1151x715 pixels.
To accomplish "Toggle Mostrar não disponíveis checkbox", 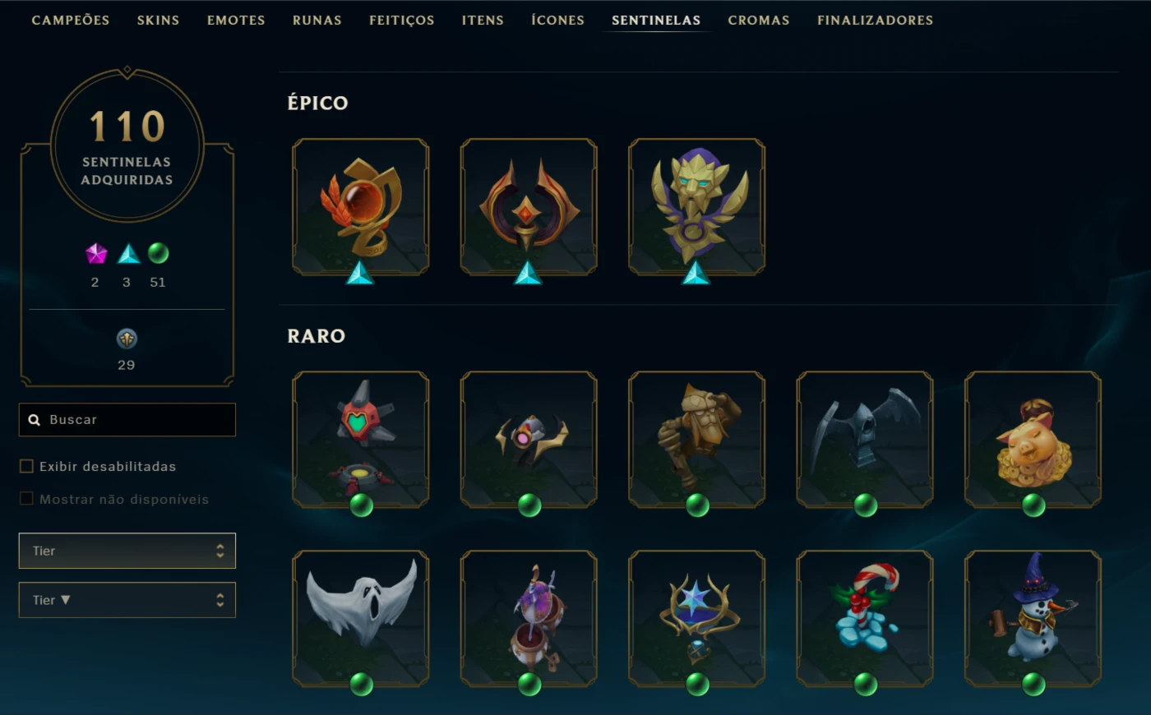I will [26, 499].
